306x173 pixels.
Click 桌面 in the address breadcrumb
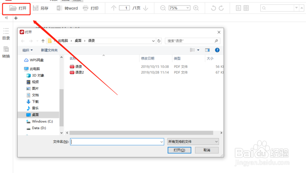tap(78, 41)
